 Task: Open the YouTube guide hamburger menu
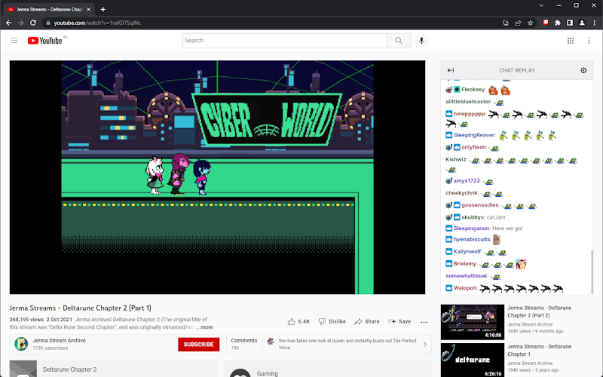14,41
